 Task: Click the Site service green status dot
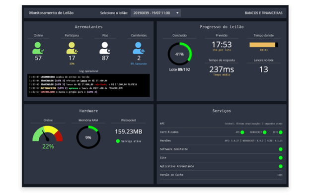(x=281, y=158)
